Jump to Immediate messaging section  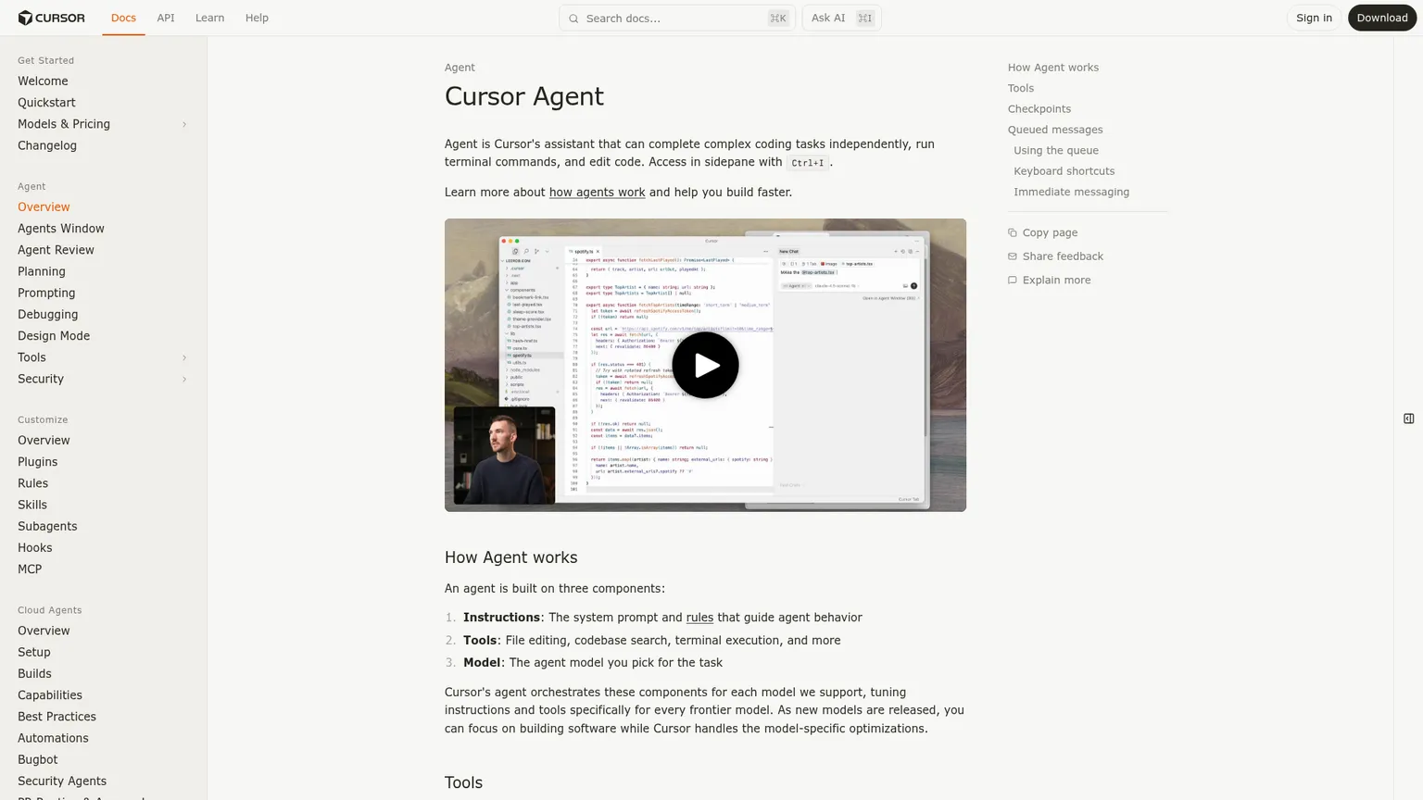(1071, 192)
